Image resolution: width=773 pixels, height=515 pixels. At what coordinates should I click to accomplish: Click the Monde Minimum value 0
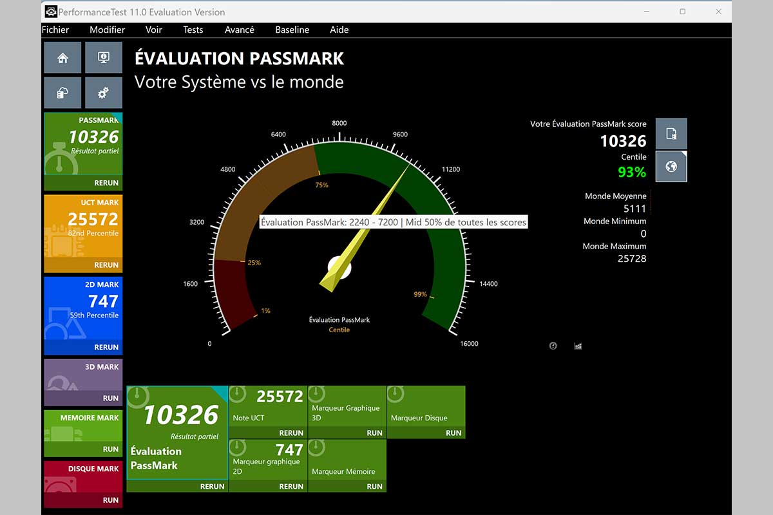pyautogui.click(x=644, y=234)
